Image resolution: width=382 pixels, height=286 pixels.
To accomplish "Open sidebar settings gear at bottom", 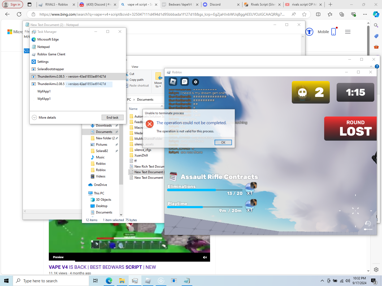I will 376,270.
